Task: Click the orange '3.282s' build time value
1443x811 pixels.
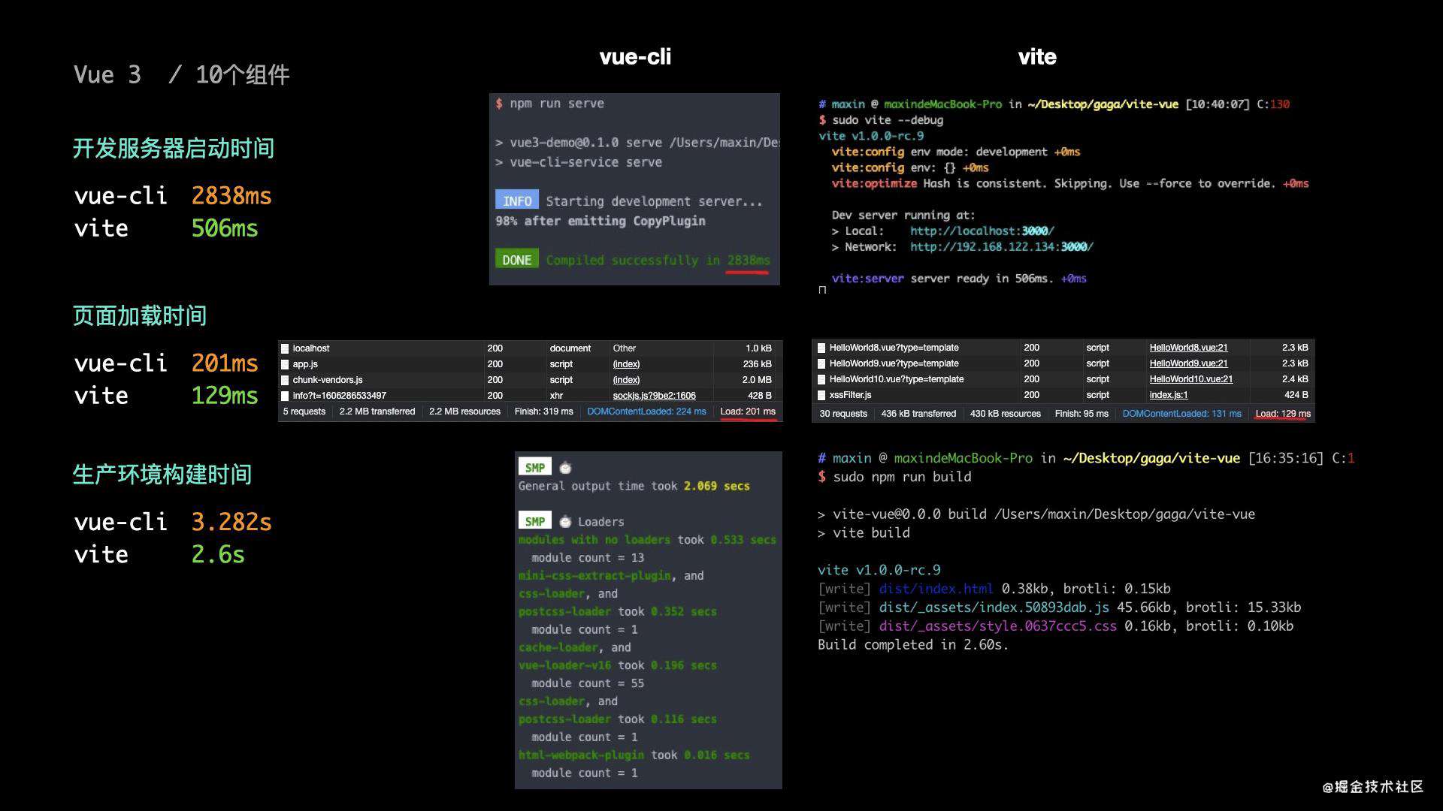Action: pos(231,522)
